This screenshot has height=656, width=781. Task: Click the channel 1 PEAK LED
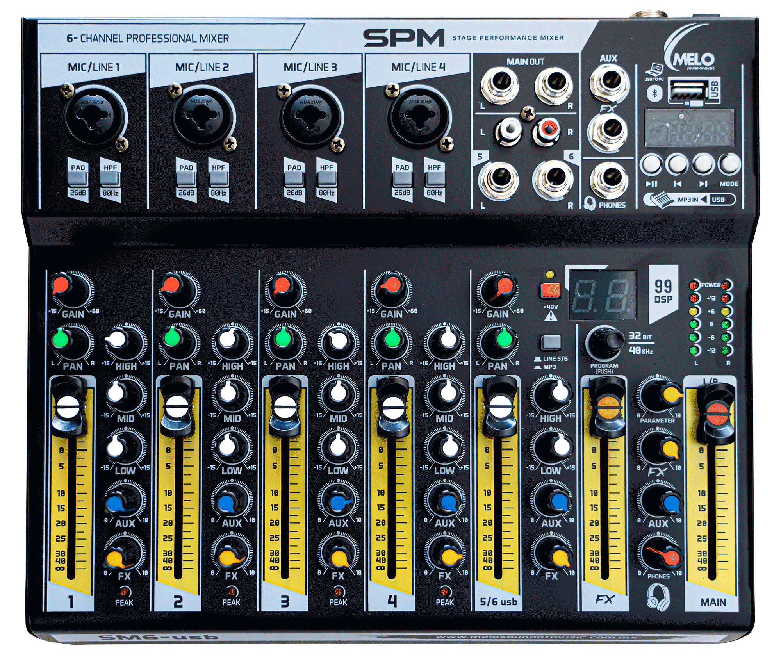(x=124, y=592)
